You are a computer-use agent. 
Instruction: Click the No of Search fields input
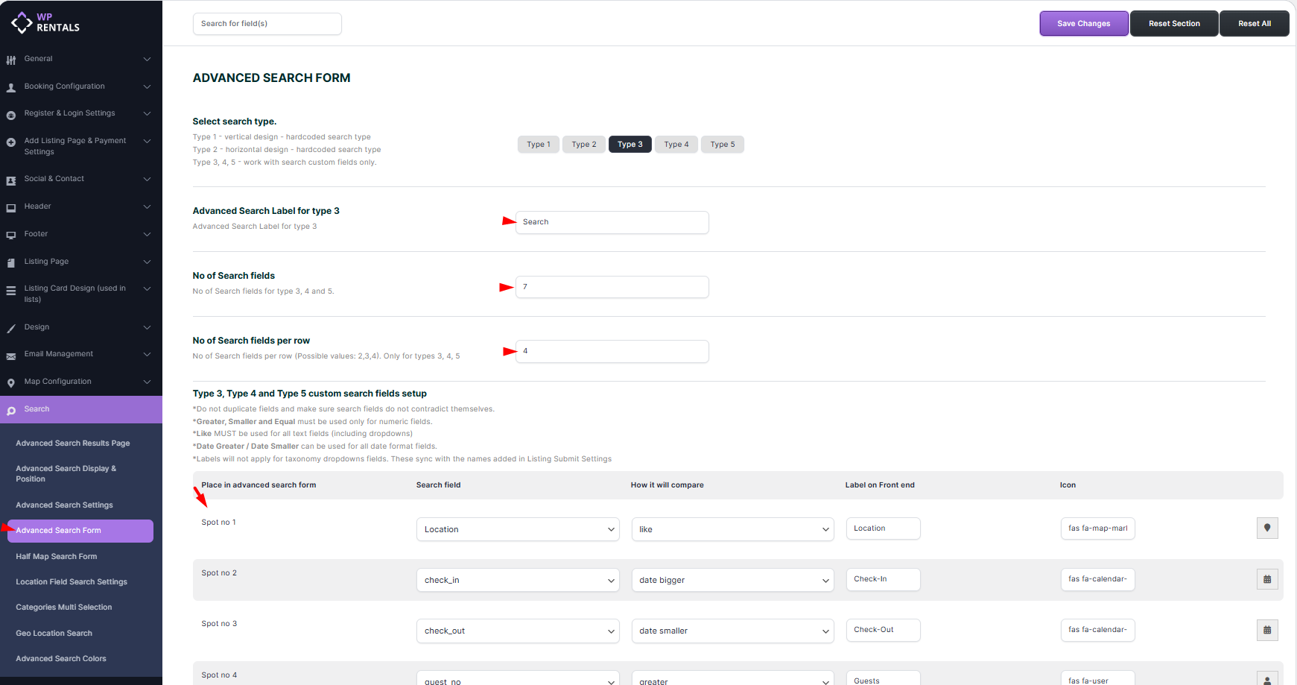(612, 287)
